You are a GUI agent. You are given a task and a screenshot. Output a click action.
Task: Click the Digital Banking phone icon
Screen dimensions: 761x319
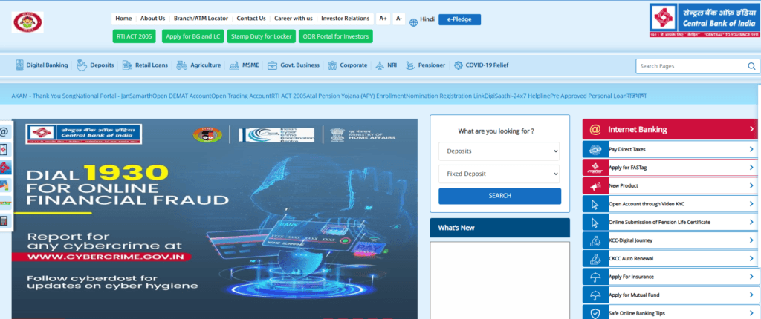[x=19, y=65]
